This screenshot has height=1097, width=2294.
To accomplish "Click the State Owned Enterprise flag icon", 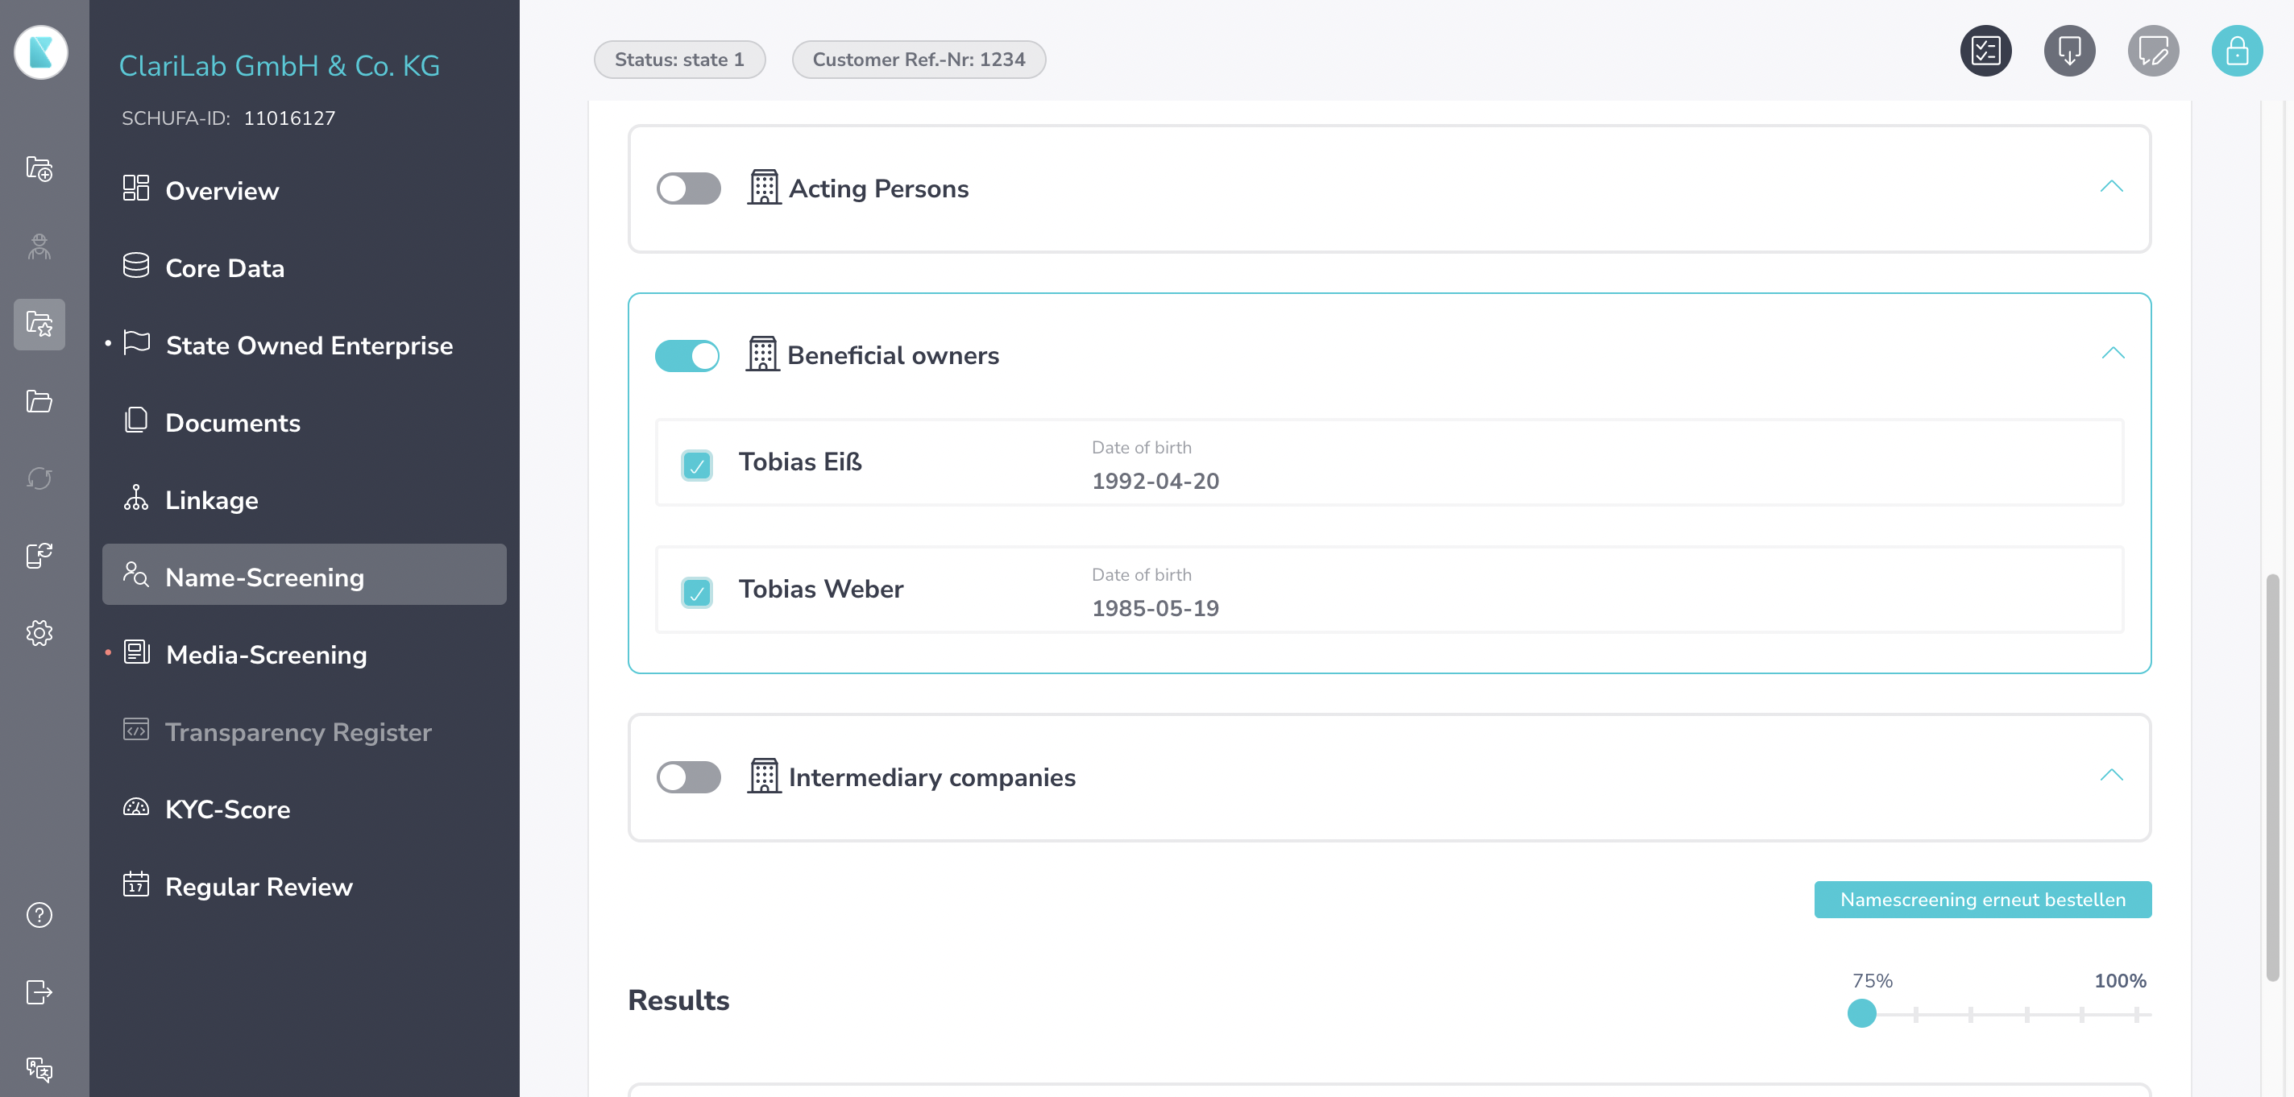I will pos(136,343).
